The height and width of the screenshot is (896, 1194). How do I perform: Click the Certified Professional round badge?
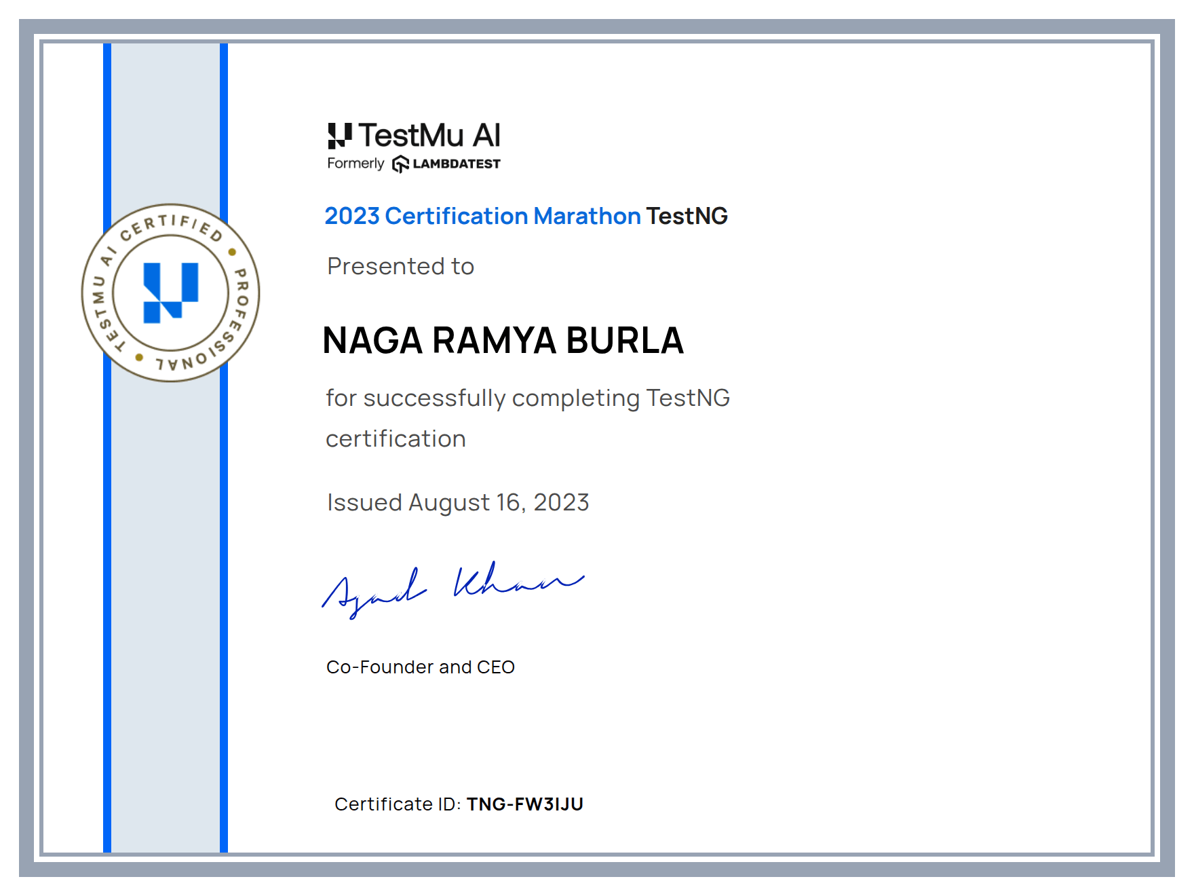pyautogui.click(x=170, y=293)
